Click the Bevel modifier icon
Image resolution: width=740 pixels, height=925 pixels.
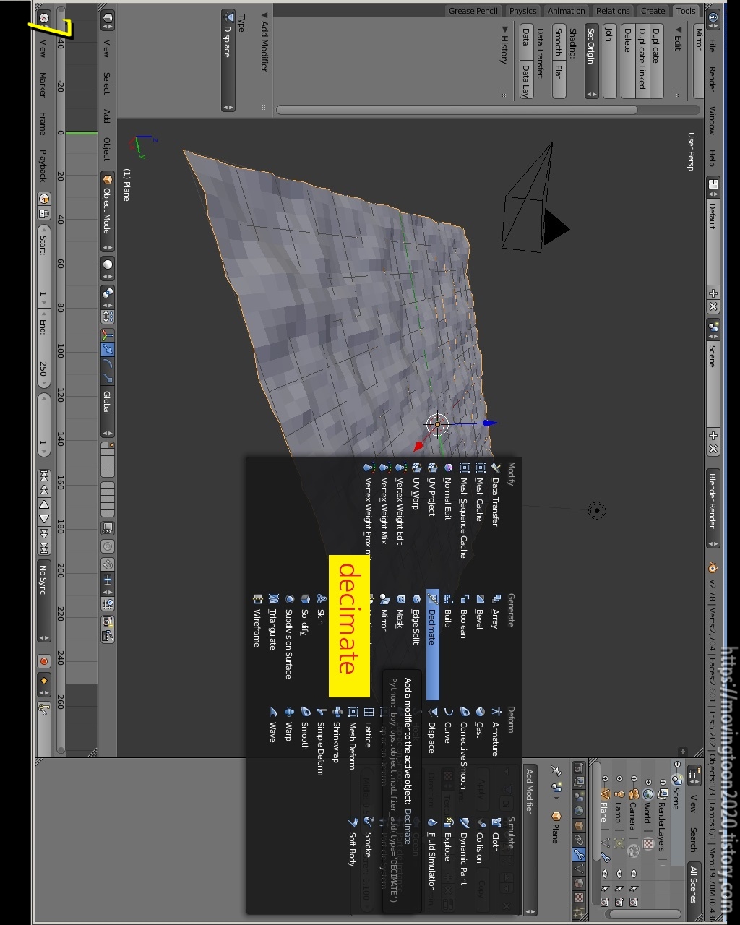480,599
